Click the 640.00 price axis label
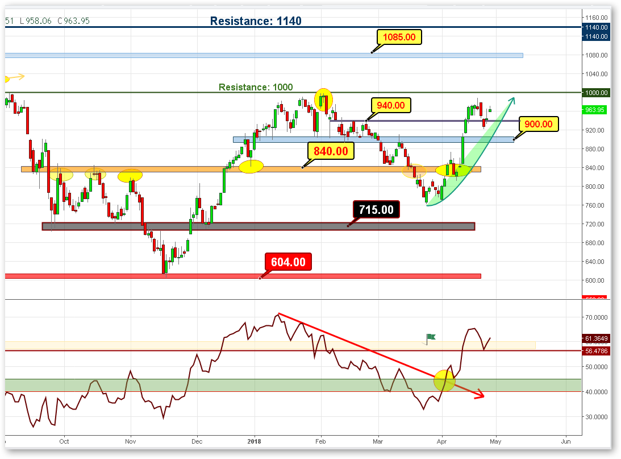The height and width of the screenshot is (459, 621). (595, 262)
